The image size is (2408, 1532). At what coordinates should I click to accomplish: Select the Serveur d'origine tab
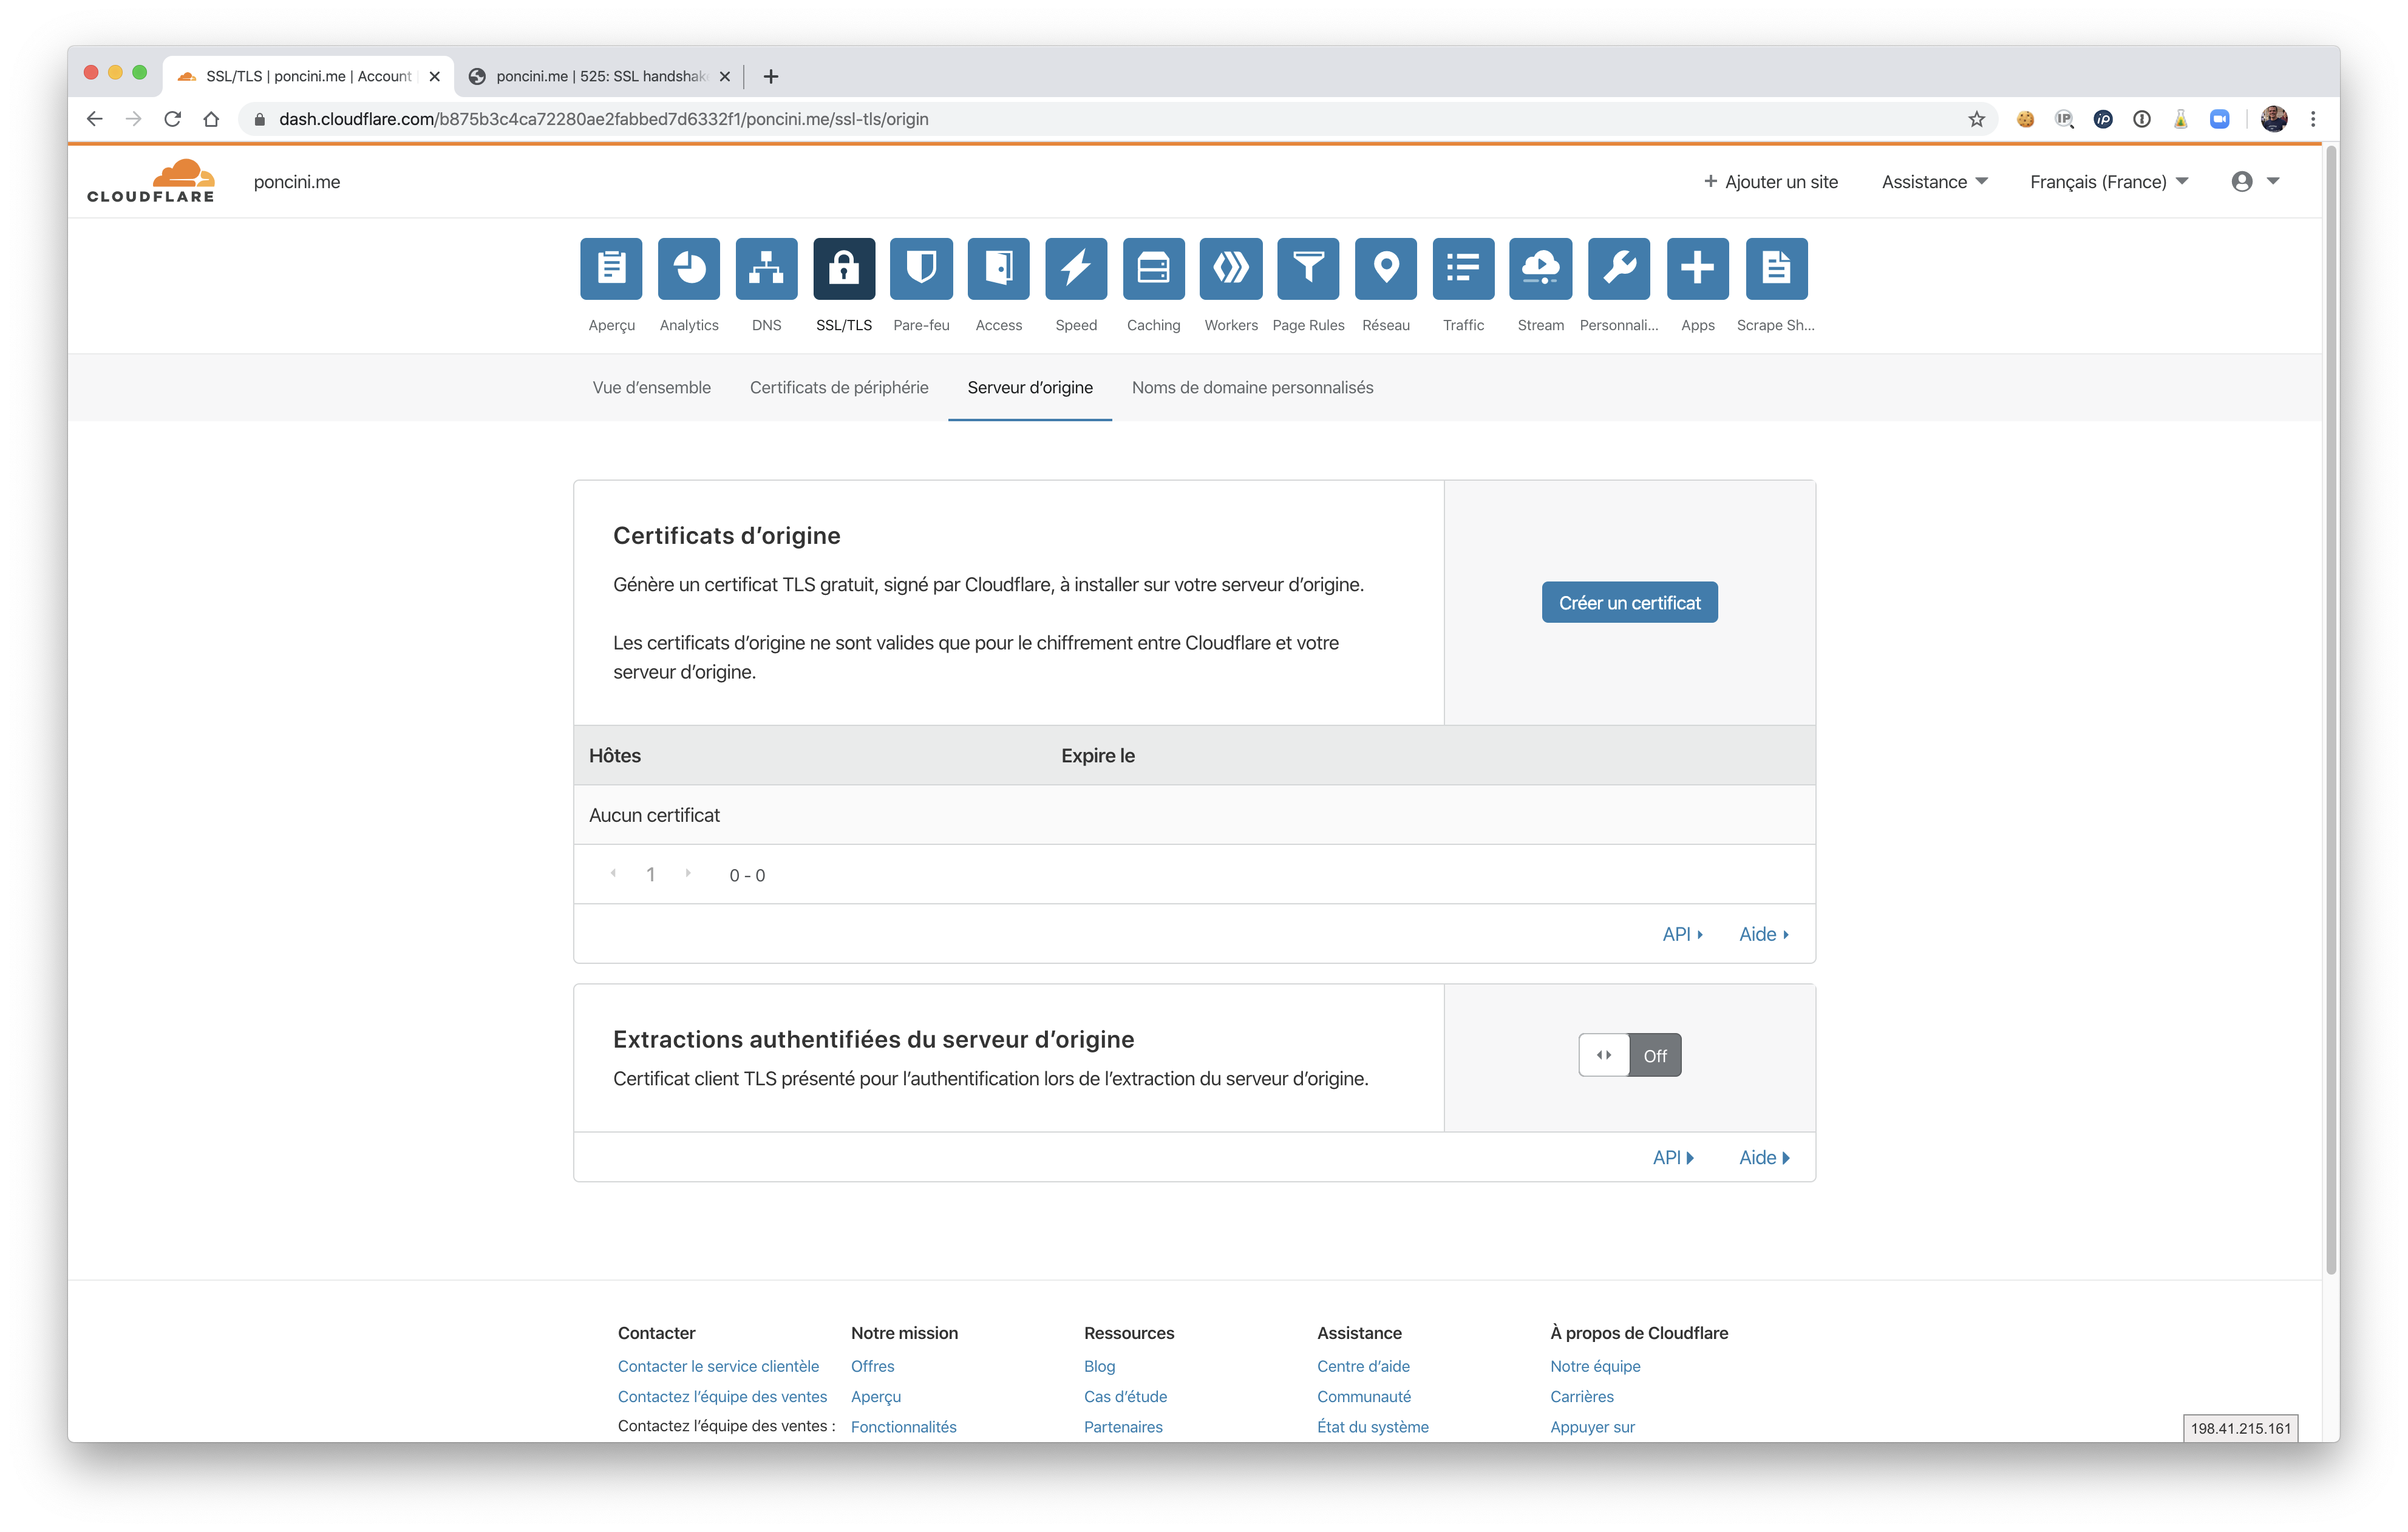point(1030,387)
